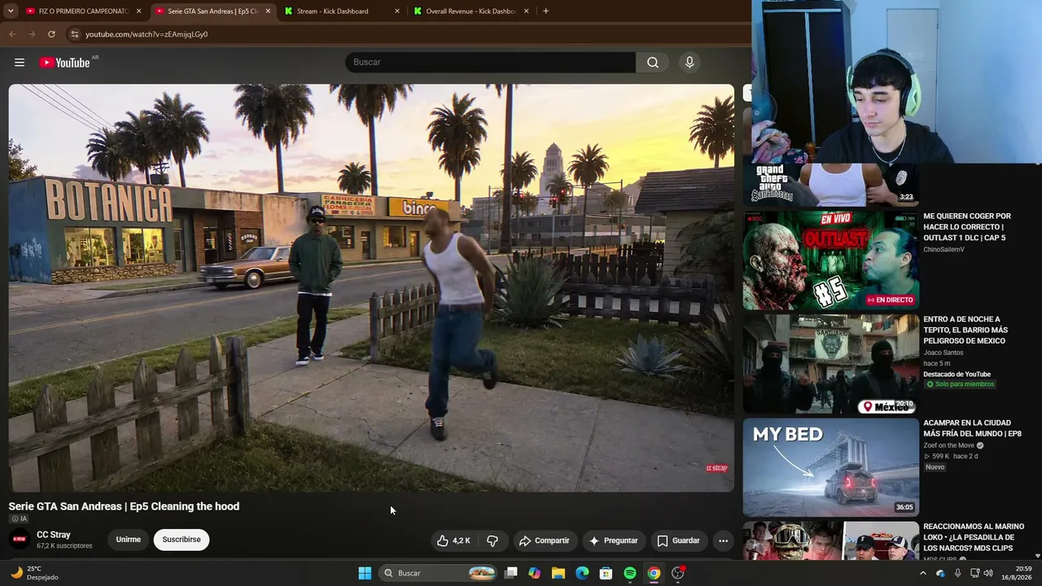
Task: Close the 'FIZ O PRIMEIRO CAMPEONATO' tab
Action: coord(138,11)
